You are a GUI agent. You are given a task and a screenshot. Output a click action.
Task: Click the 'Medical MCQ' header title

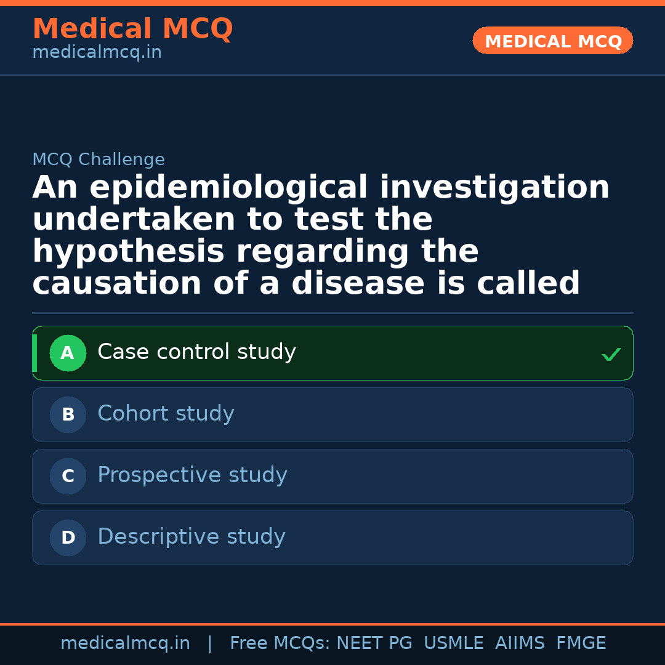tap(132, 29)
